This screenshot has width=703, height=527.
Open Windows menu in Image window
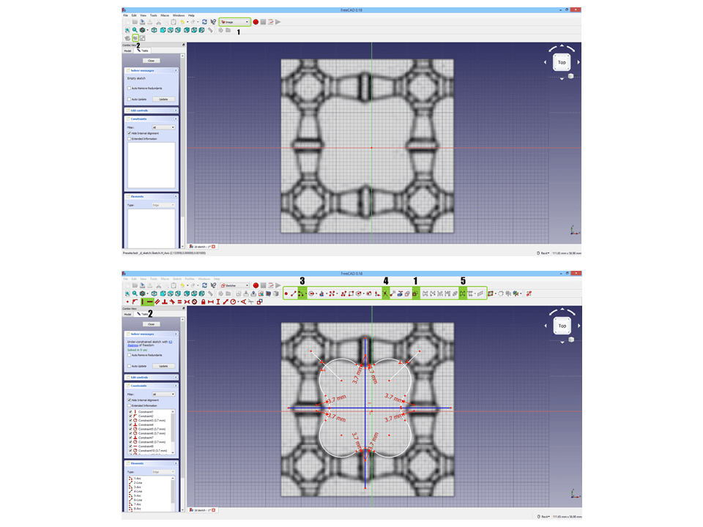(x=179, y=15)
